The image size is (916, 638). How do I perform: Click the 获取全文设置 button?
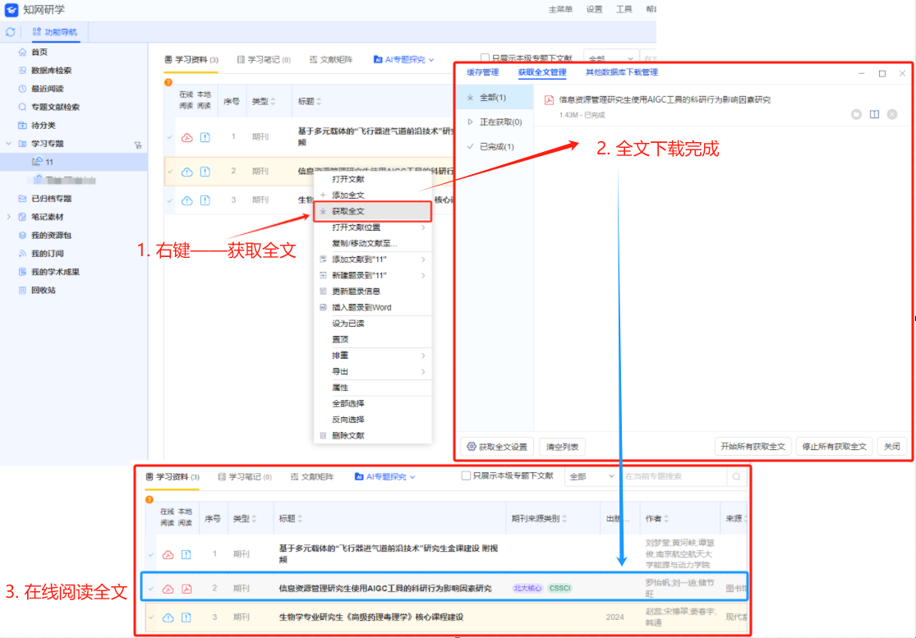(497, 448)
